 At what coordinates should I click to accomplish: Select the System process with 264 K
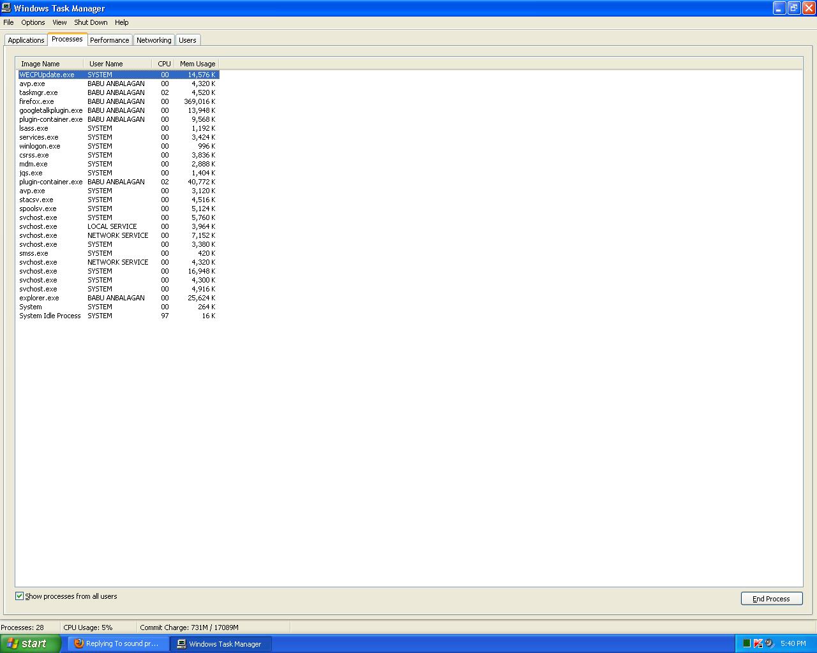(118, 307)
